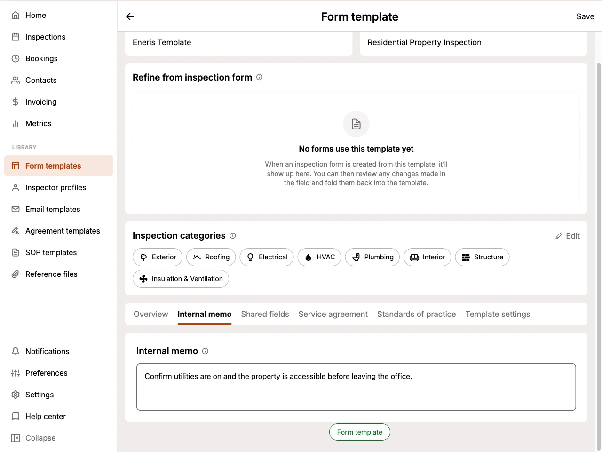Click the Inspections calendar icon
Image resolution: width=602 pixels, height=452 pixels.
click(16, 37)
